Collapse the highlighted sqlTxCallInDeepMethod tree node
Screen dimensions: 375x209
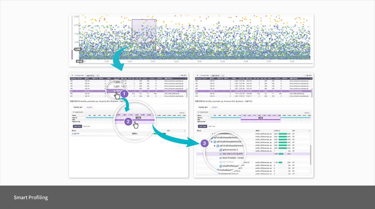click(215, 146)
